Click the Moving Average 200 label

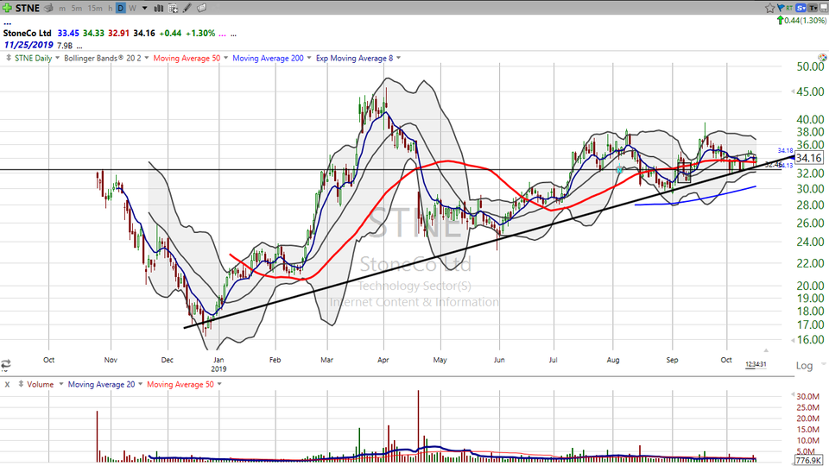tap(268, 58)
